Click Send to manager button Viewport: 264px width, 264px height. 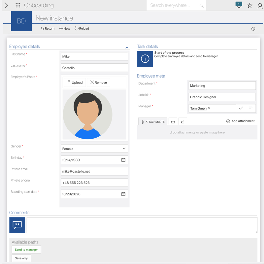26,250
